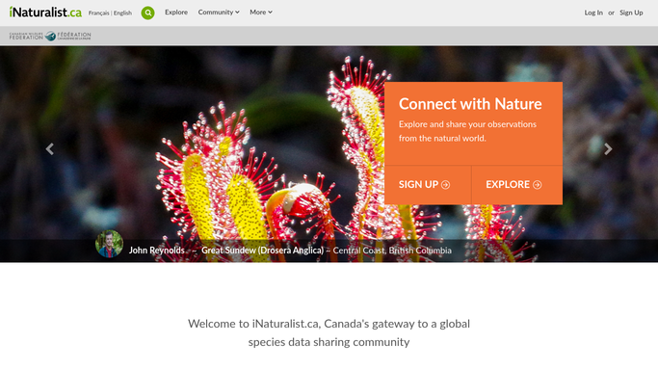Click the arrow icon beside SIGN UP

pyautogui.click(x=446, y=185)
